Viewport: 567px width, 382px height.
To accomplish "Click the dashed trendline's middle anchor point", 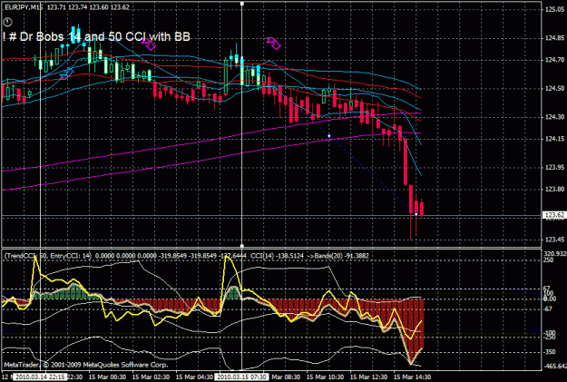I will [x=329, y=136].
